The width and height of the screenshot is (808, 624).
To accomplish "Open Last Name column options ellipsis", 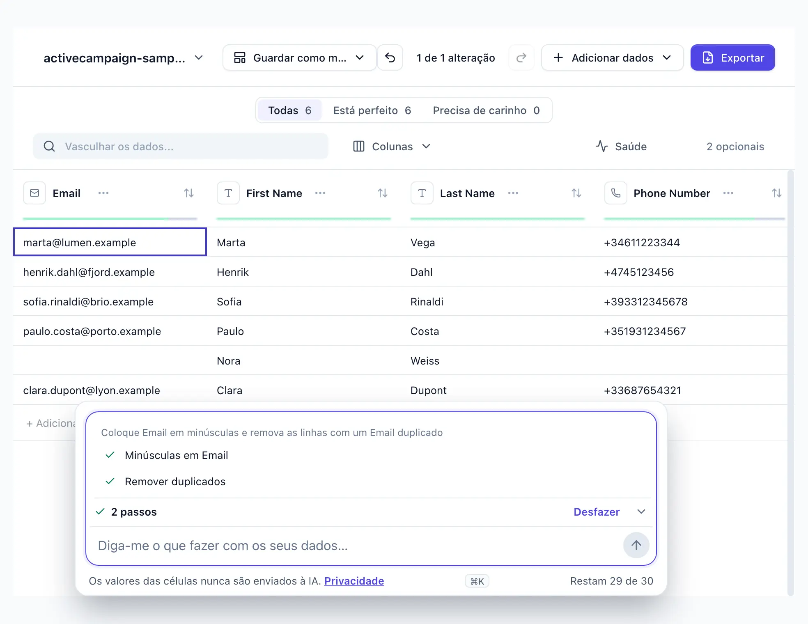I will coord(513,193).
